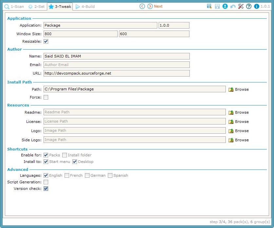Click the blue info icon

[x=257, y=6]
